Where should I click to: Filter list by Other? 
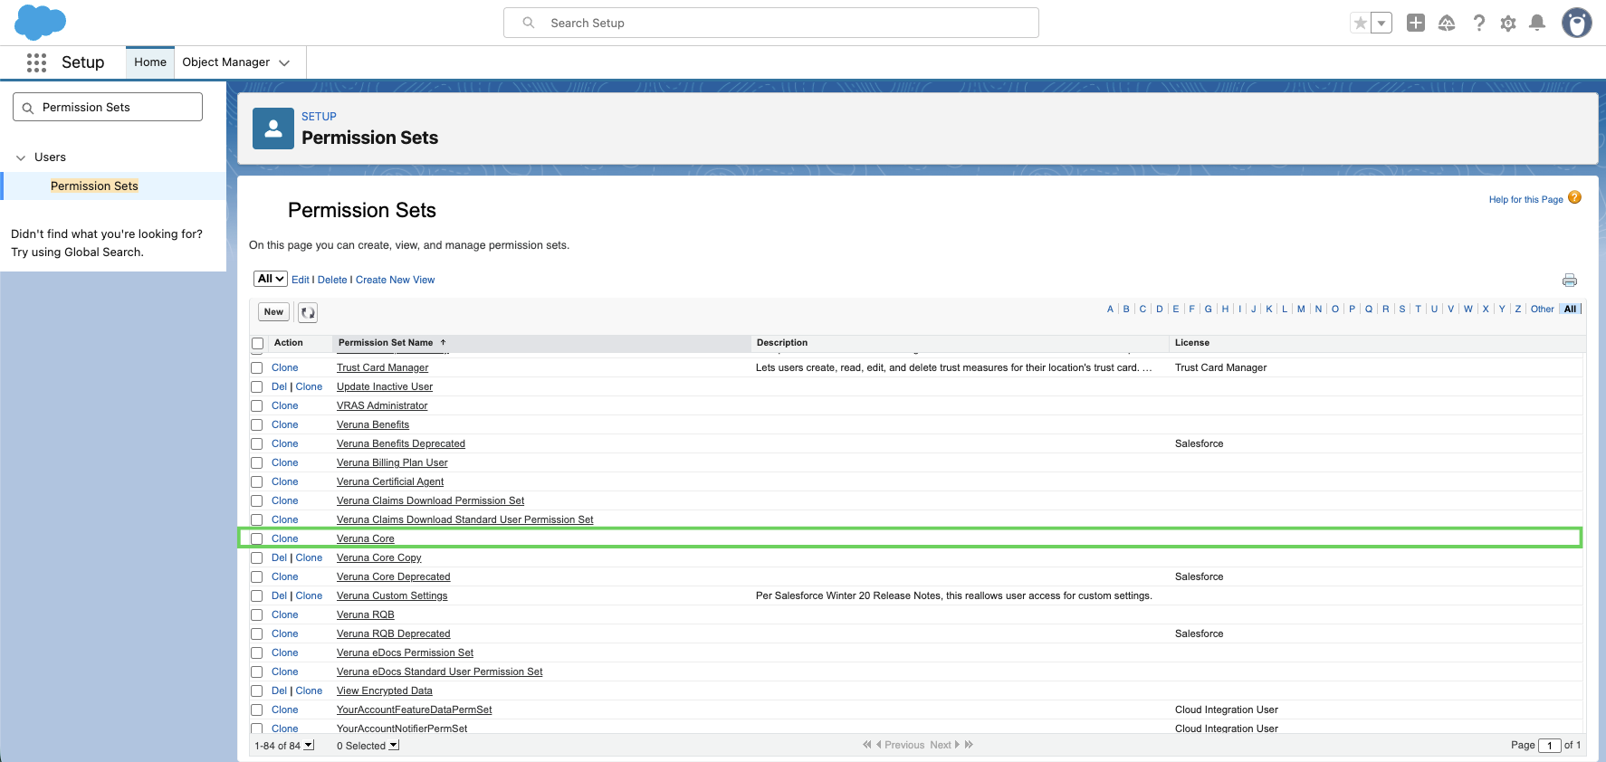[1543, 310]
